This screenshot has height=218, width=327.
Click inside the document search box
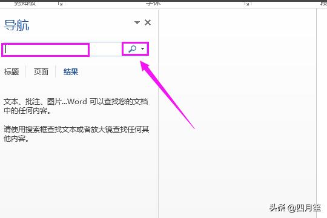[x=62, y=49]
